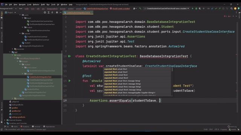Select CreateStudentIntegrationTest in the project tree
The width and height of the screenshot is (241, 135).
(40, 77)
